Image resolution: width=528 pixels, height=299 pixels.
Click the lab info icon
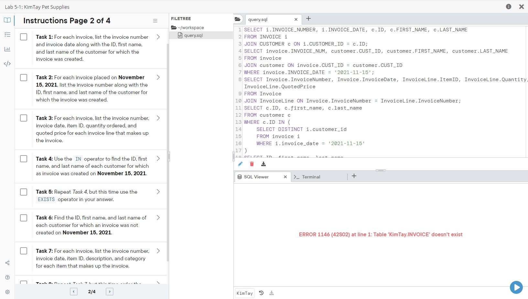(509, 6)
